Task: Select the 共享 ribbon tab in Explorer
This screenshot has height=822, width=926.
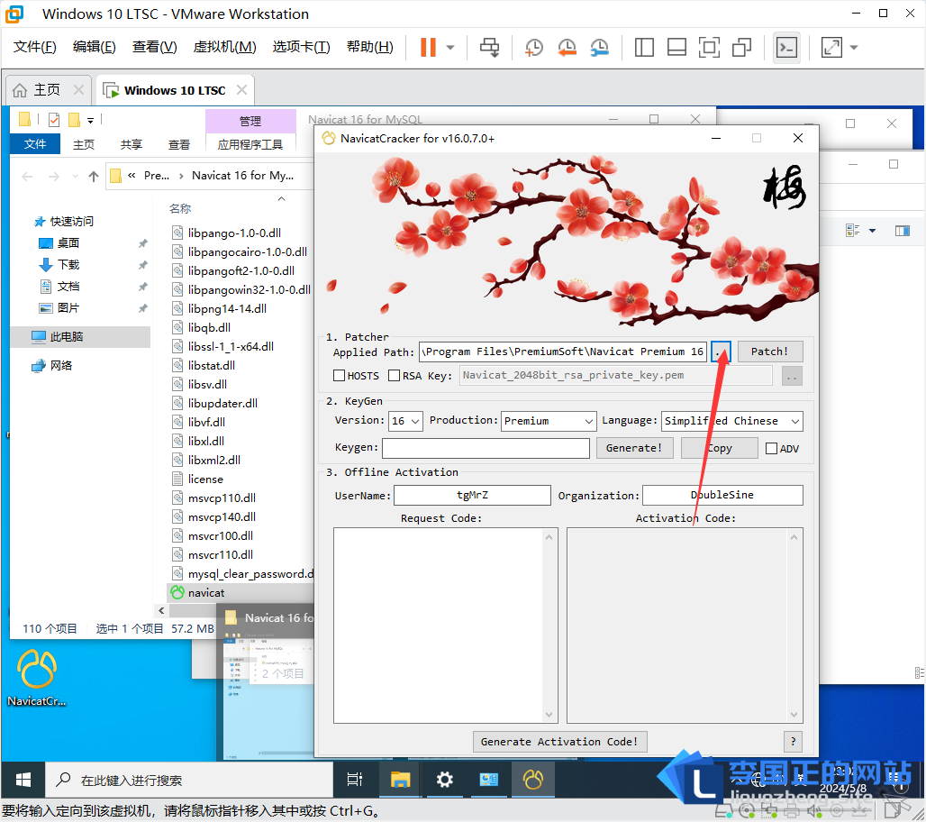Action: point(132,144)
